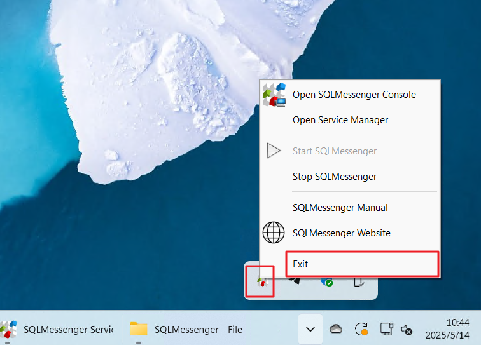Click the sync status icon with orange dot
Viewport: 481px width, 345px height.
click(x=361, y=329)
